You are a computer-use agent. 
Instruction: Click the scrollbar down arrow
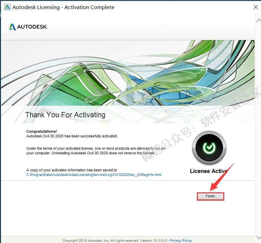tap(259, 237)
